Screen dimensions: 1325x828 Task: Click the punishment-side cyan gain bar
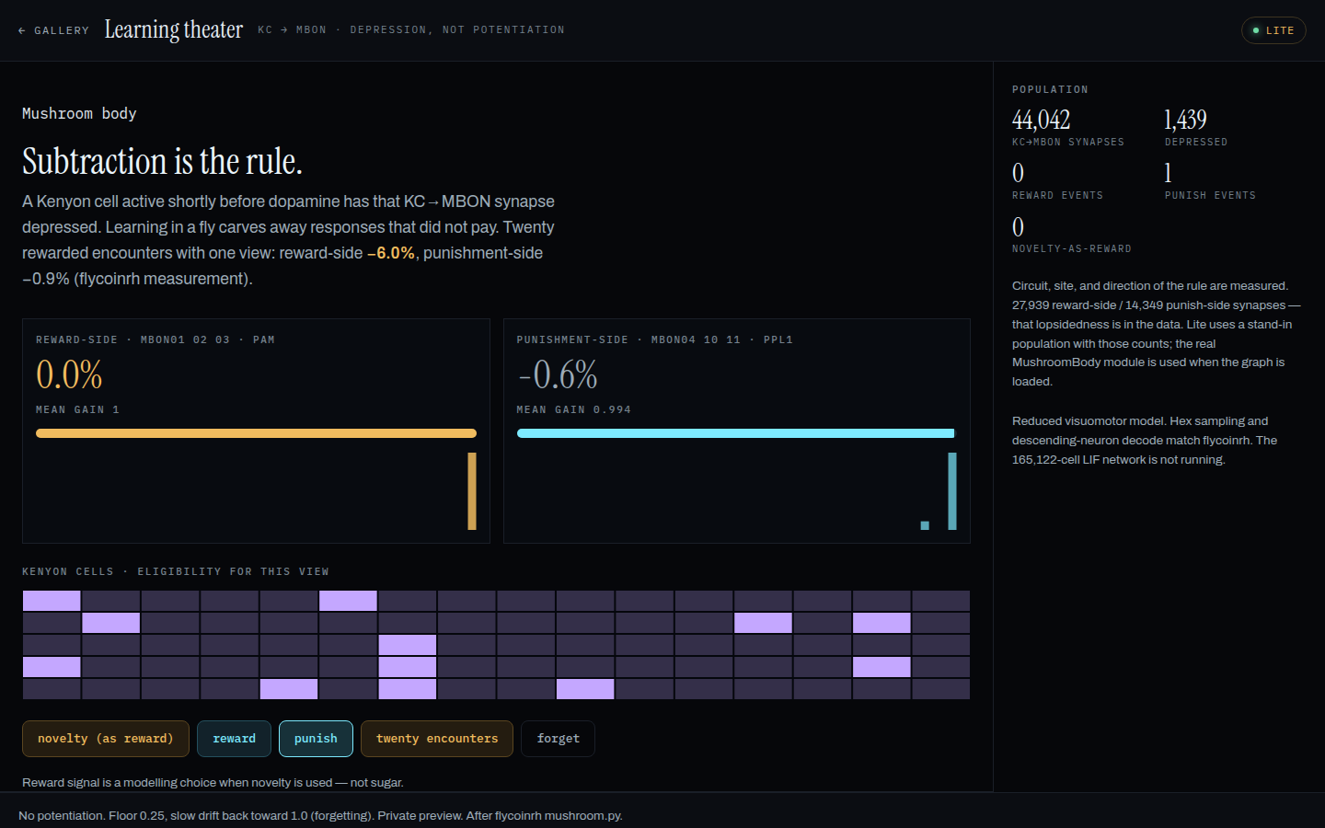point(736,433)
